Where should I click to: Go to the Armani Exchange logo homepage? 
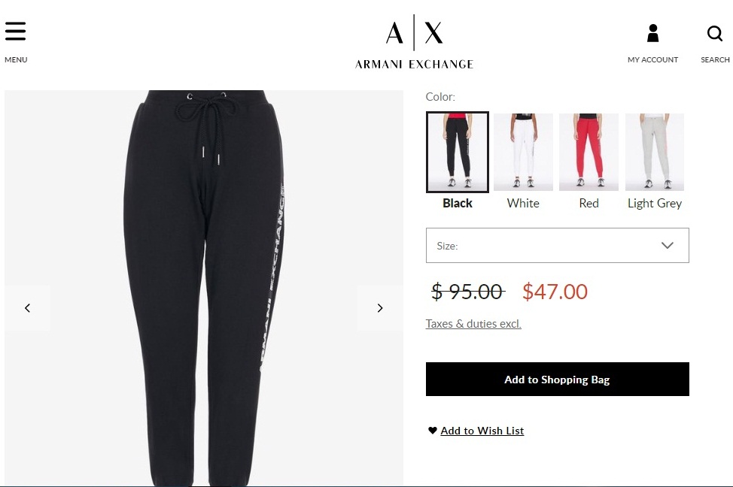(x=414, y=42)
